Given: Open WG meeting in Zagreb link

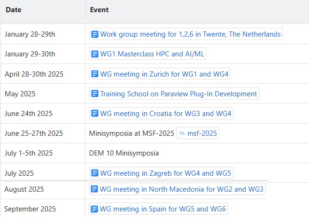Looking at the screenshot, I should coord(165,173).
